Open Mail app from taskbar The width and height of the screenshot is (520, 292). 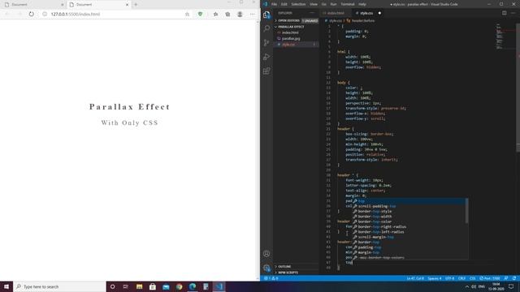166,286
